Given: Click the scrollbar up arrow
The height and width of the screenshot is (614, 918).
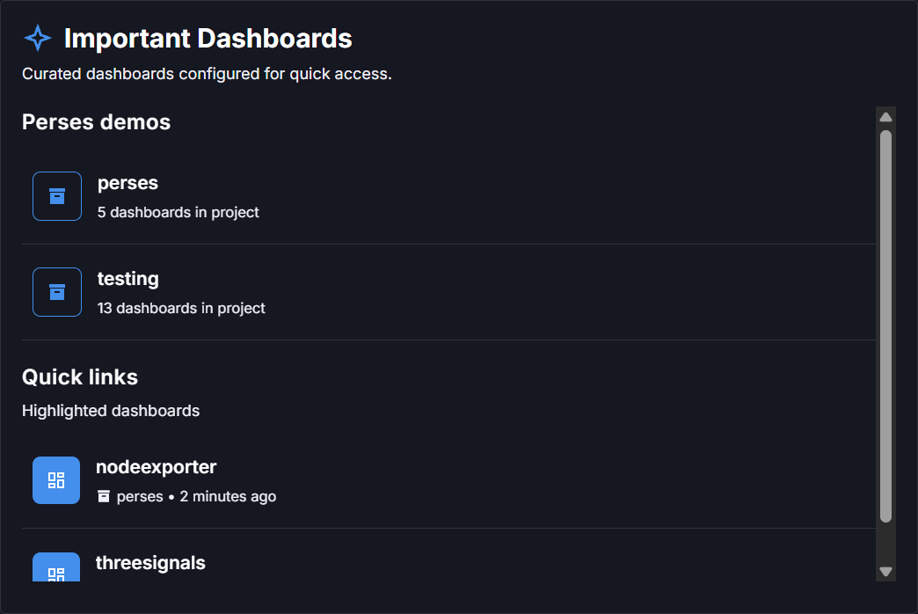Looking at the screenshot, I should point(885,117).
